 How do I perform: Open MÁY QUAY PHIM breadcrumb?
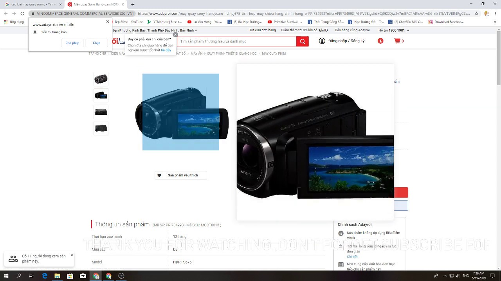[x=274, y=53]
